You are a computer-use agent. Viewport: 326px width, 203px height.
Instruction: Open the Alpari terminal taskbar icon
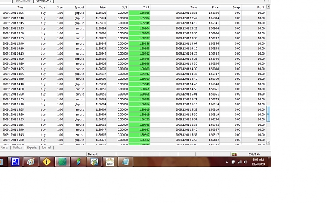tap(110, 161)
